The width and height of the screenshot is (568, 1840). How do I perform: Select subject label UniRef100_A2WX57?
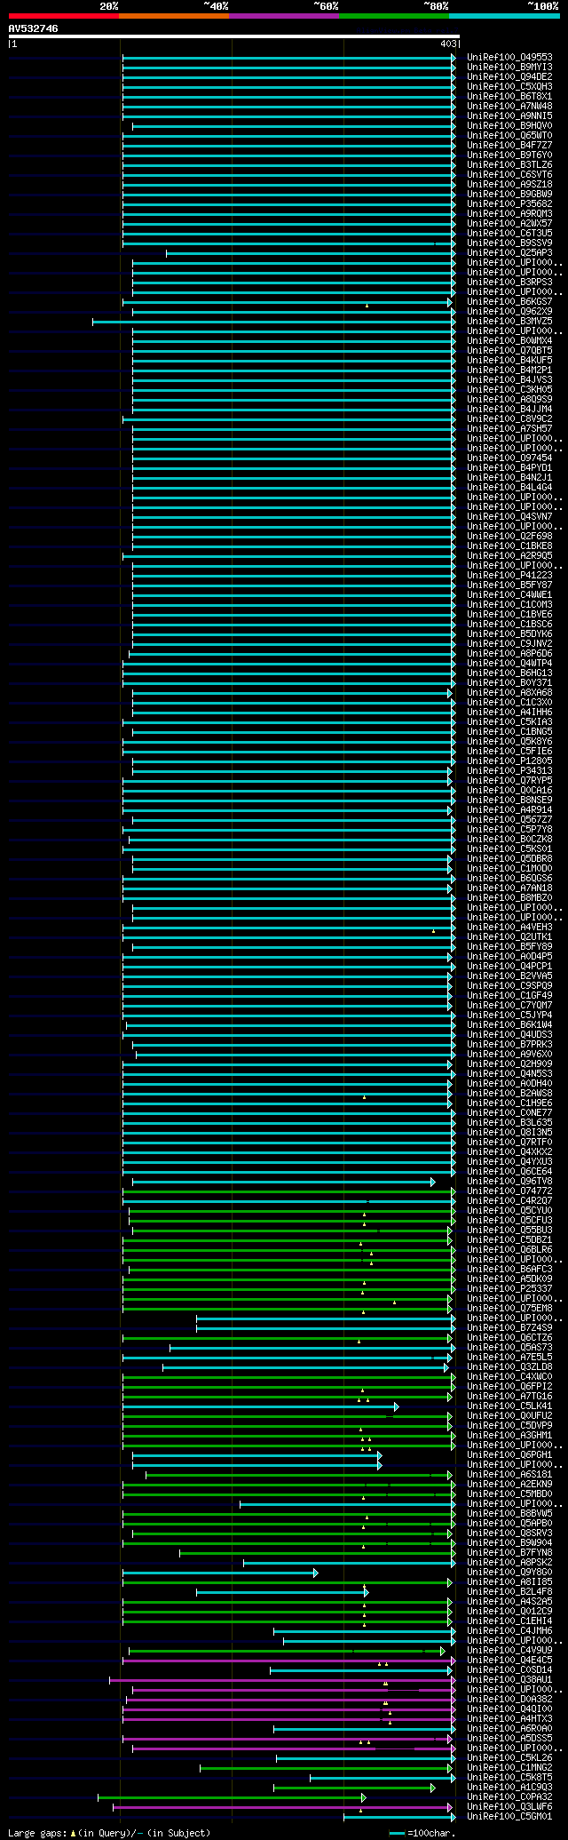coord(510,223)
